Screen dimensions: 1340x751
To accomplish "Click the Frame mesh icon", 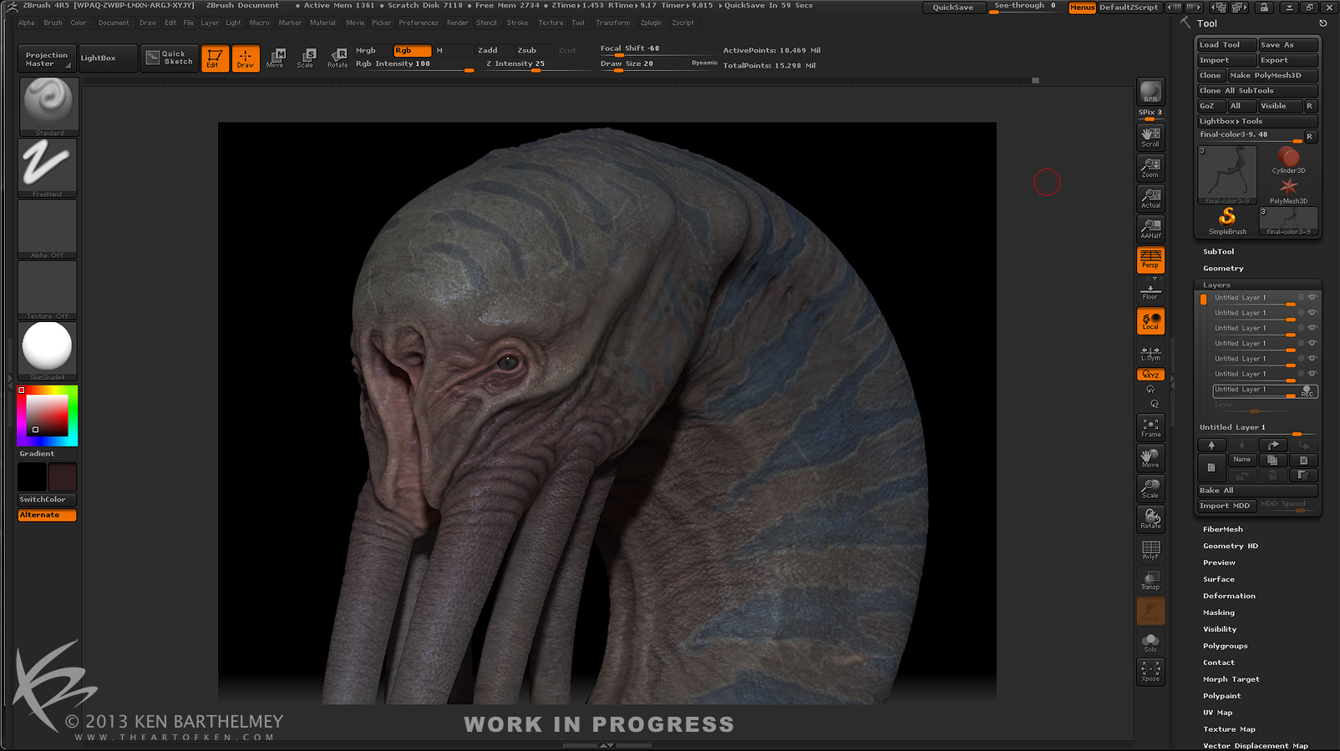I will (x=1150, y=427).
